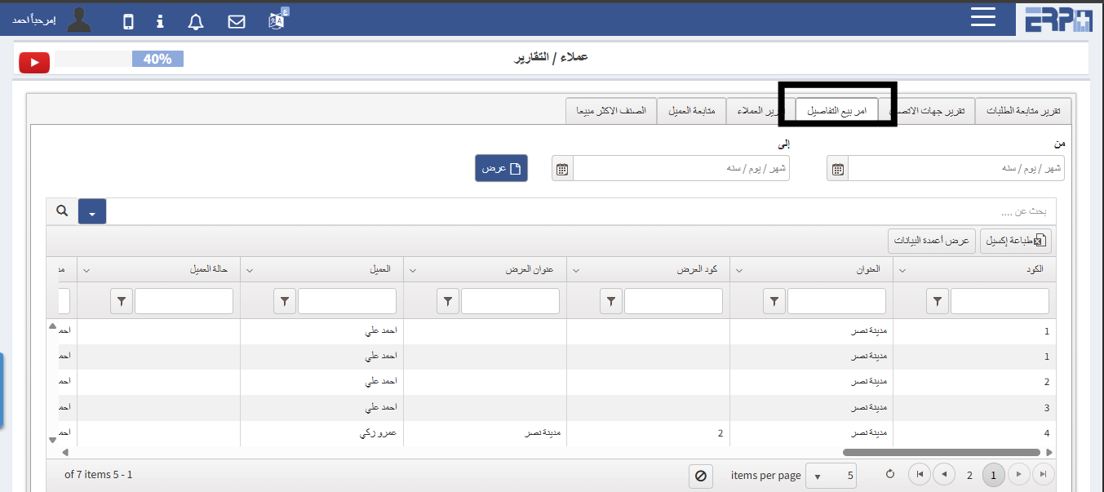1104x492 pixels.
Task: Open the calendar picker next to من field
Action: (836, 168)
